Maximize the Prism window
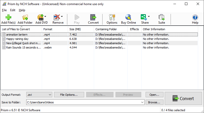 coord(186,4)
